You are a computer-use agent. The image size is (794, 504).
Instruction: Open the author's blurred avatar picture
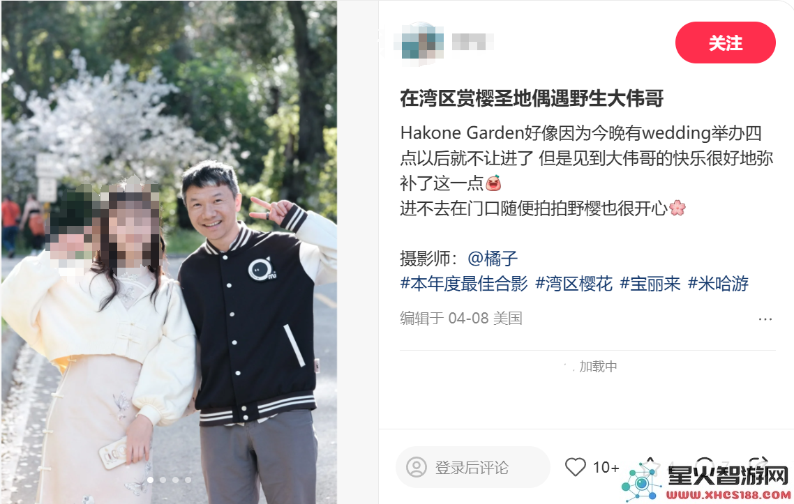[x=422, y=43]
